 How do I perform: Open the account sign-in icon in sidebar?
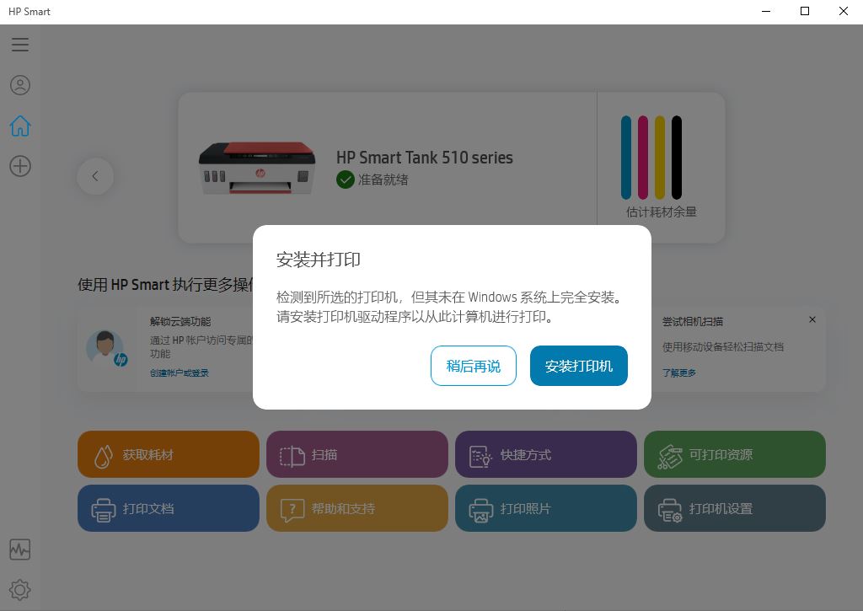(19, 85)
